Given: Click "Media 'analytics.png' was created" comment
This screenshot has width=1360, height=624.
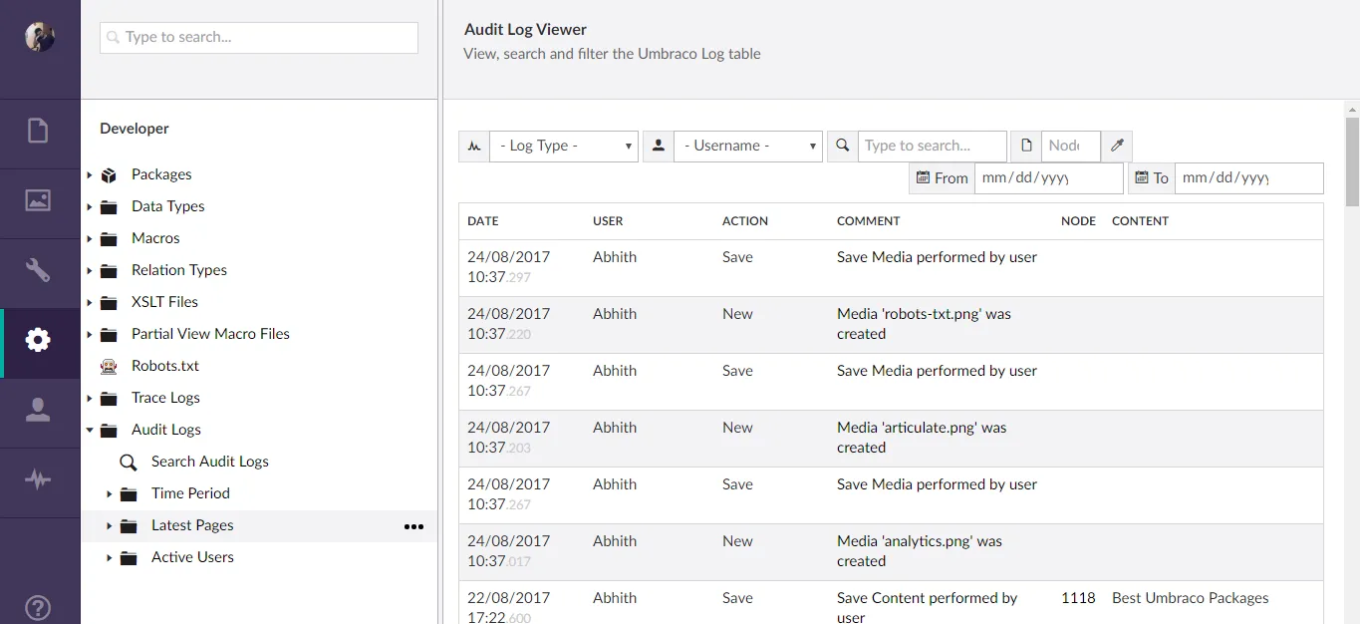Looking at the screenshot, I should (x=920, y=551).
